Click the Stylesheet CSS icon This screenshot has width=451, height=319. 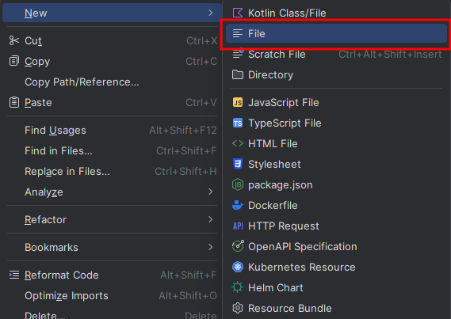click(238, 164)
